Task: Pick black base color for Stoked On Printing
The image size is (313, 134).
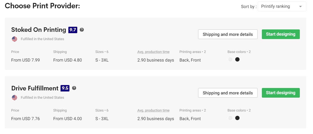Action: [237, 59]
